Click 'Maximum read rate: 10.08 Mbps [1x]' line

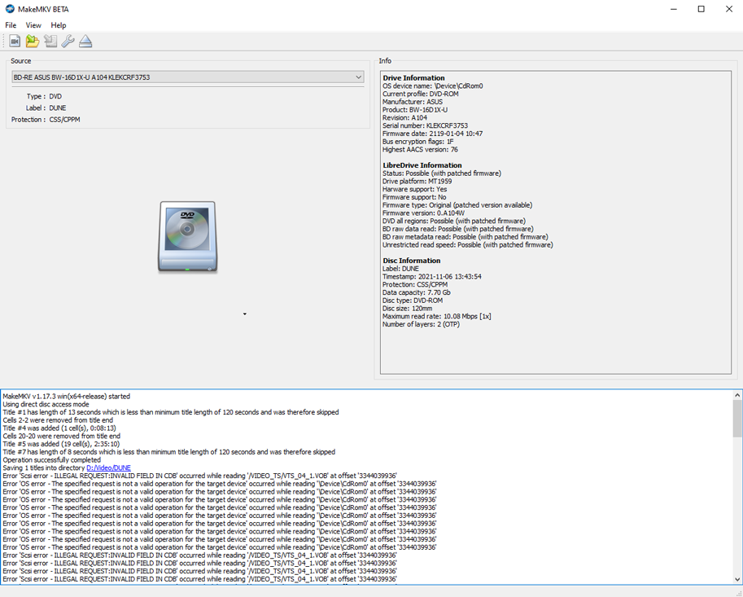437,316
